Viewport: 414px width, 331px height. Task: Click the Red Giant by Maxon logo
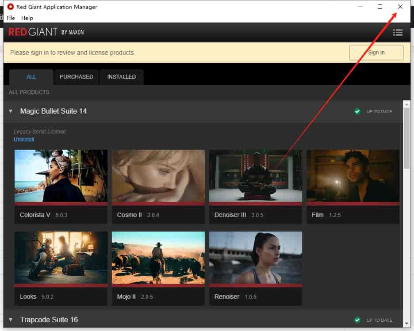[46, 32]
